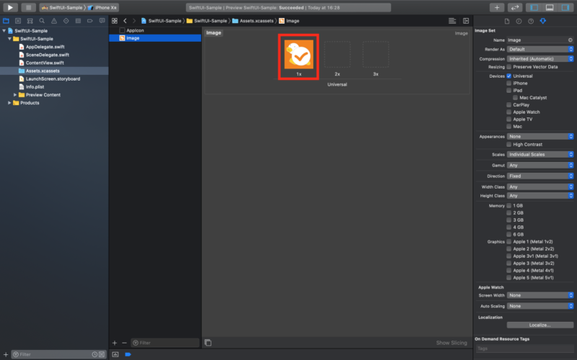Toggle the Inspectors panel visibility
Screen dimensions: 577x360
[x=565, y=7]
